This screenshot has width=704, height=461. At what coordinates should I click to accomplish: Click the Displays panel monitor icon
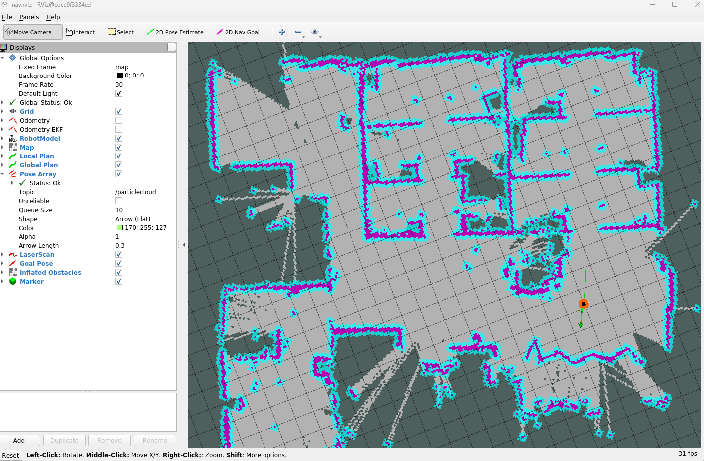(x=3, y=47)
